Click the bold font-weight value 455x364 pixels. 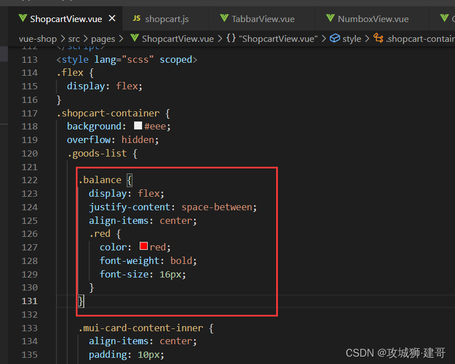pos(181,261)
